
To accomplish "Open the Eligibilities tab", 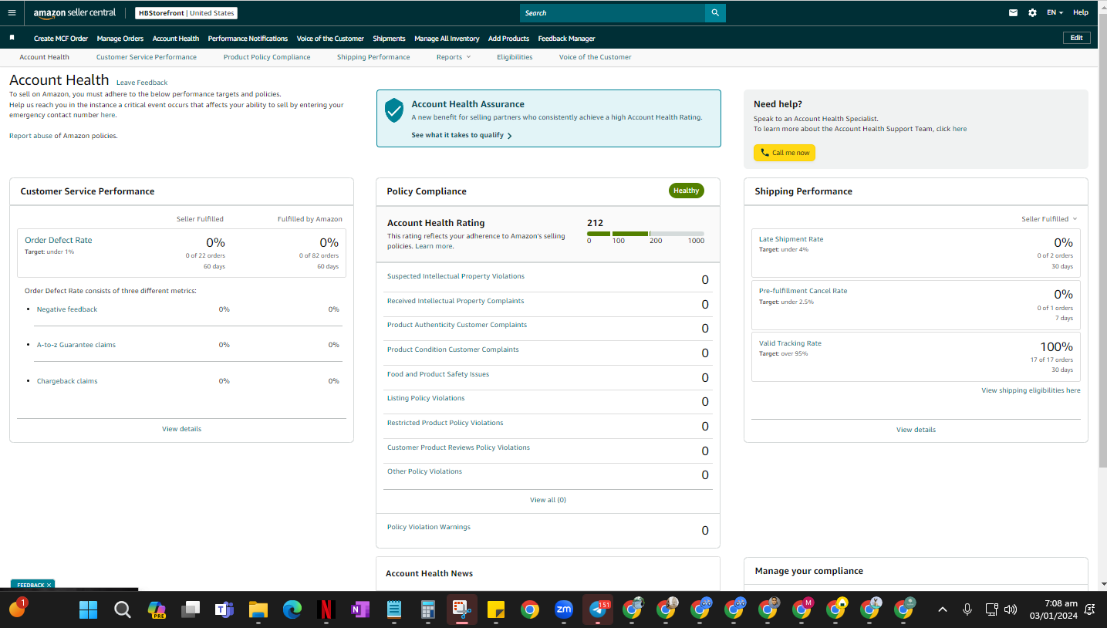I will [515, 57].
